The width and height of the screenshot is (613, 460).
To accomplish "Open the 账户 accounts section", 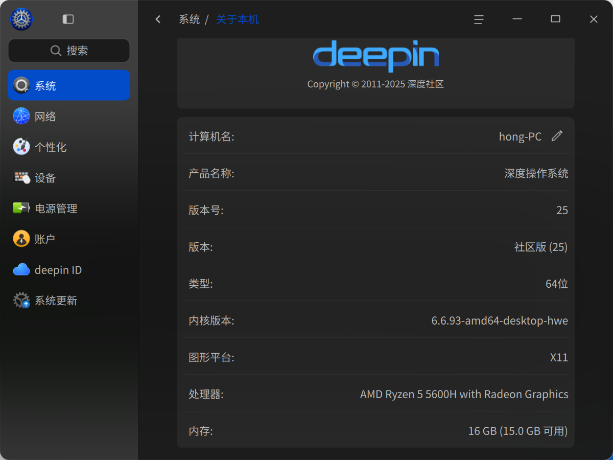I will point(69,239).
